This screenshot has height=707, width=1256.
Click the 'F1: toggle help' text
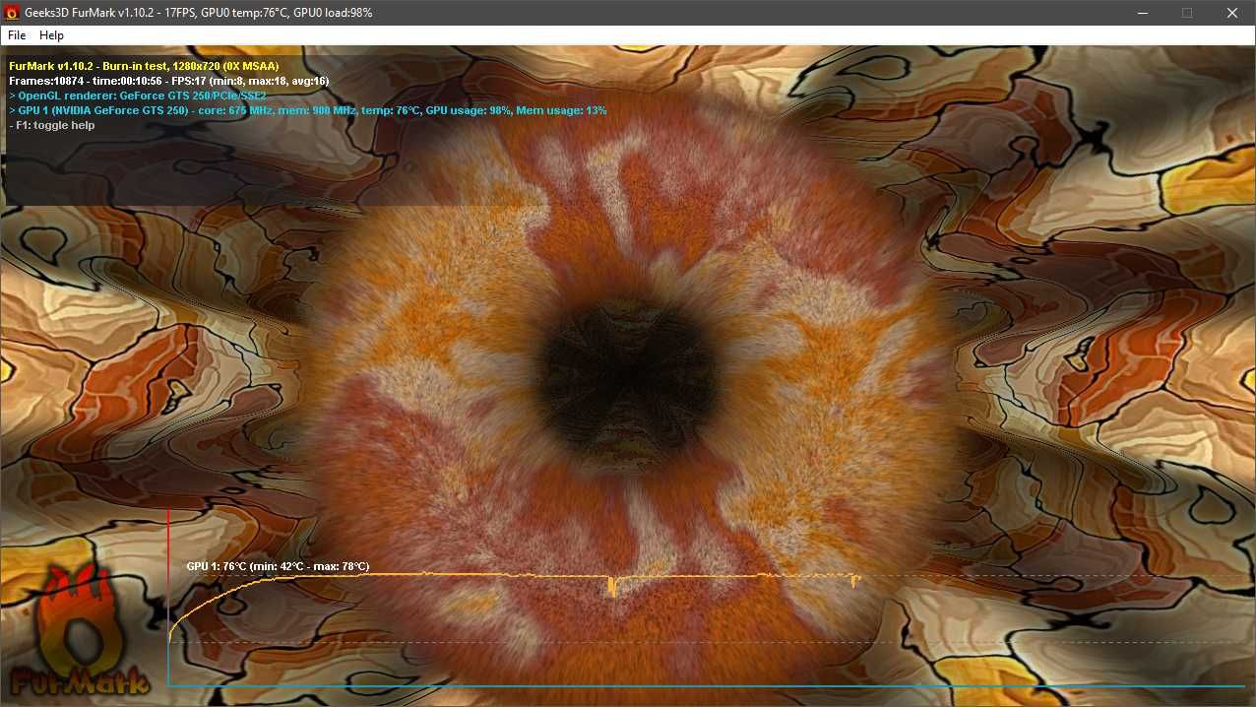coord(51,125)
